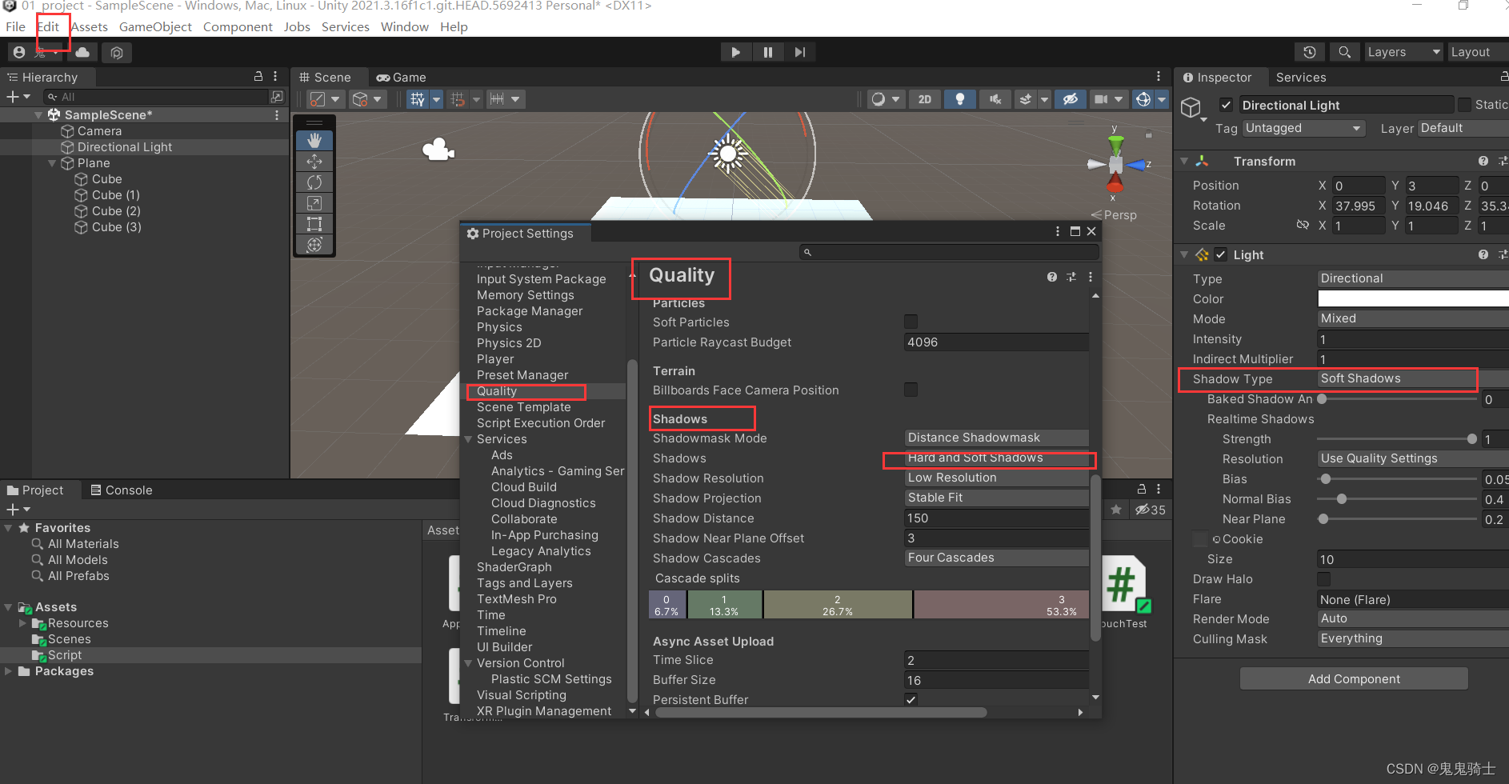Open the global search magnifier in top toolbar
Screen dimensions: 1509x784
1344,51
